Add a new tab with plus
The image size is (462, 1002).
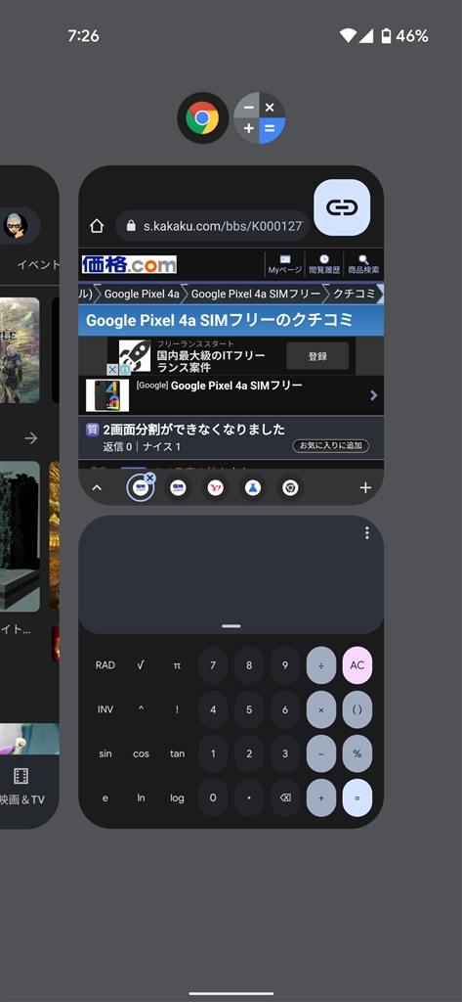coord(365,488)
